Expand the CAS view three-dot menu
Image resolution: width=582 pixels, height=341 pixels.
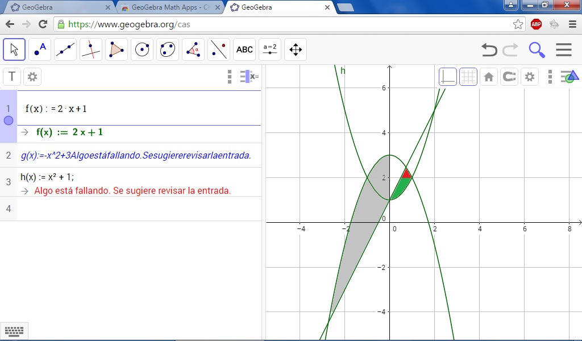pyautogui.click(x=230, y=77)
